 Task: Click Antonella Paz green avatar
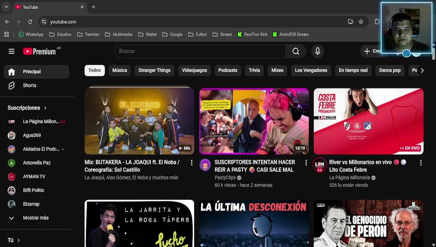tap(11, 163)
